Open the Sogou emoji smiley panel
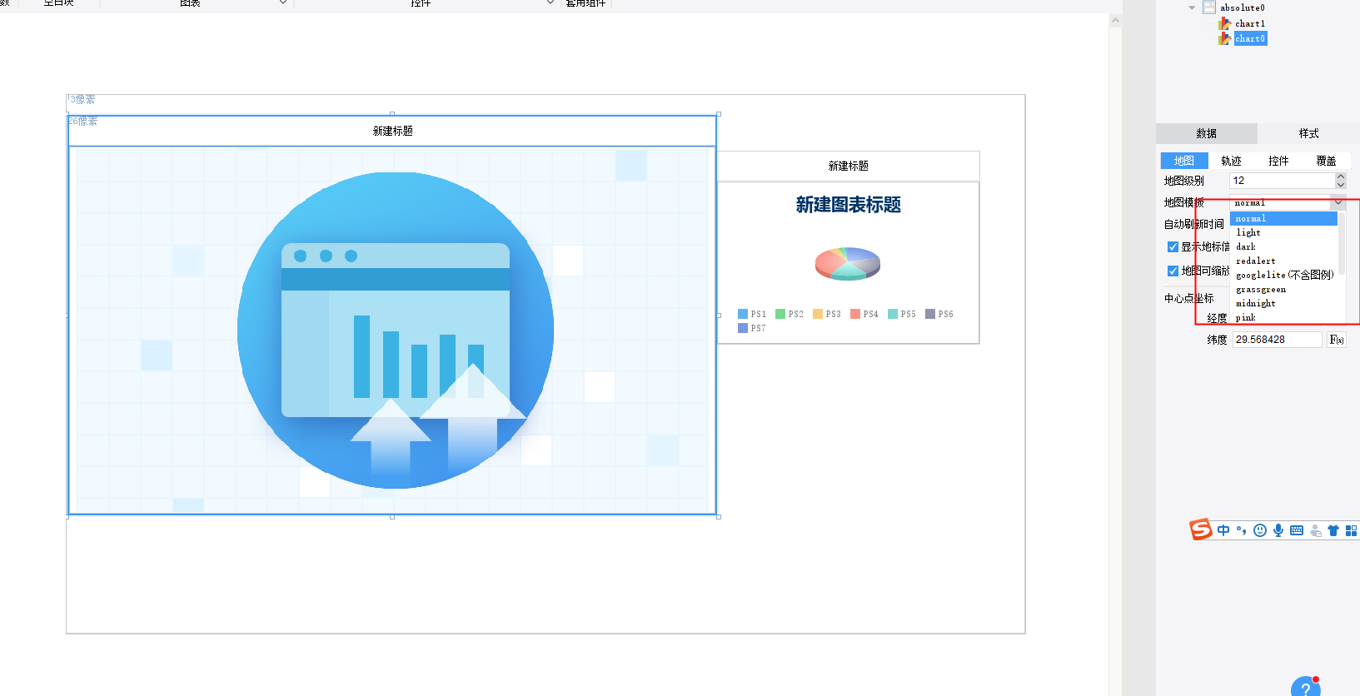The width and height of the screenshot is (1360, 696). point(1260,530)
